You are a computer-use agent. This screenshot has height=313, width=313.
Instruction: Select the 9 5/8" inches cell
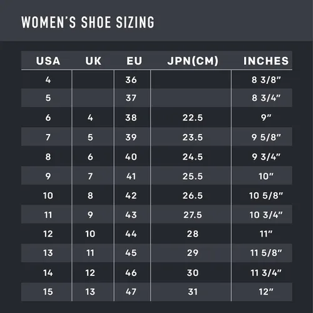[266, 137]
